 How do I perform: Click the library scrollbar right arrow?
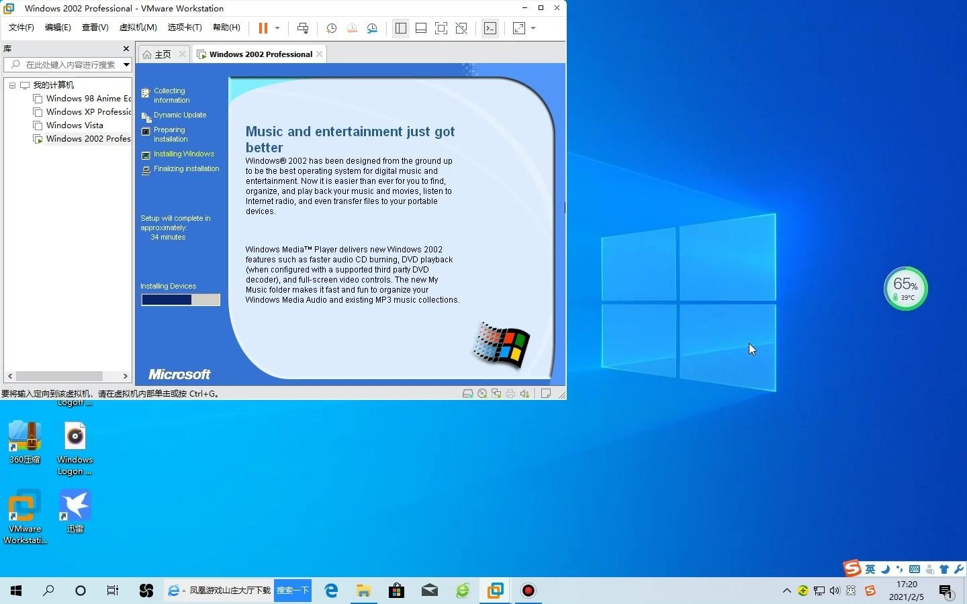pos(125,376)
